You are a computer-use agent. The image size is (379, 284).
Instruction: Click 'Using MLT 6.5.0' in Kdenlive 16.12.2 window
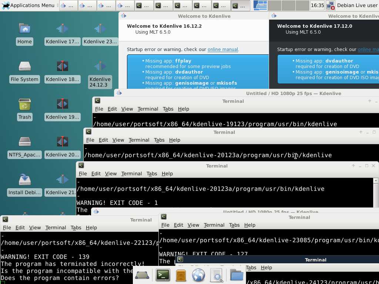[153, 32]
